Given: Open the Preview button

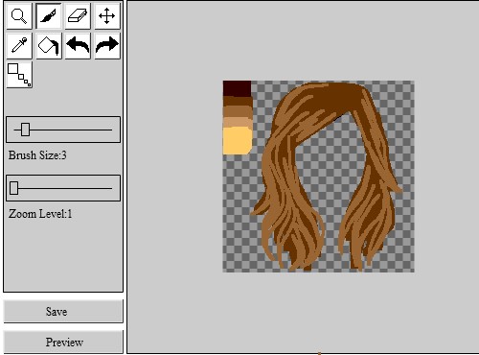Looking at the screenshot, I should tap(63, 342).
